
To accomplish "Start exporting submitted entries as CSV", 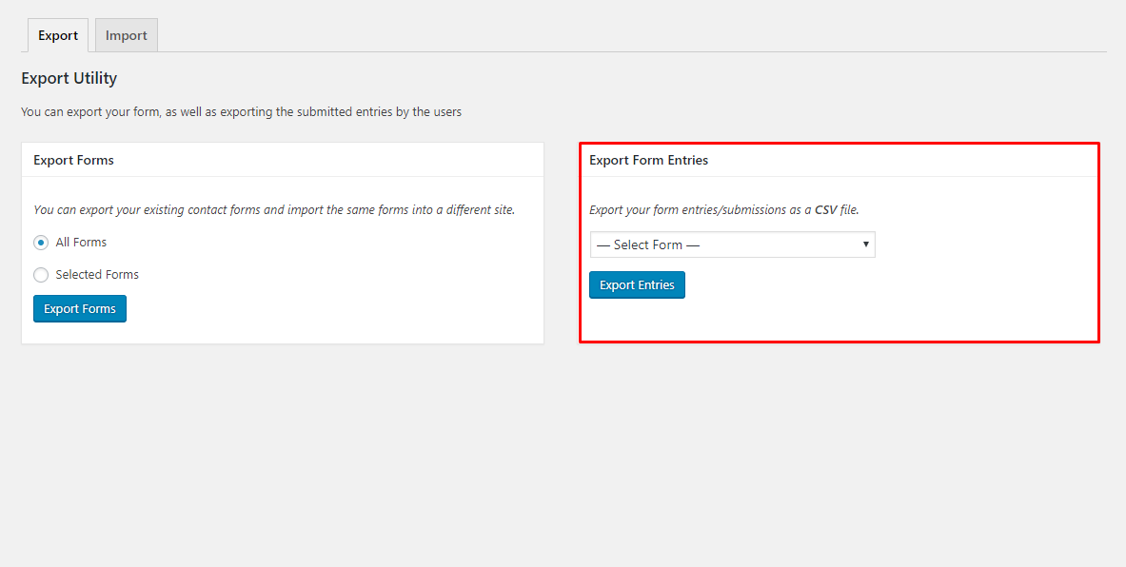I will click(637, 284).
